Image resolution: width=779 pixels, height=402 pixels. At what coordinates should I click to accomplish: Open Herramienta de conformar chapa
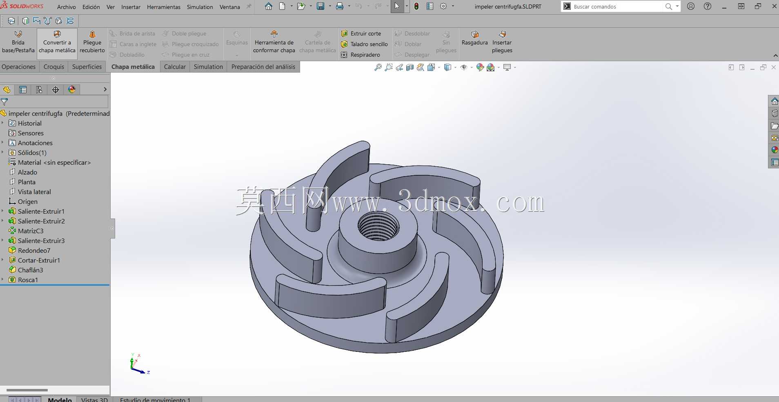(x=274, y=42)
